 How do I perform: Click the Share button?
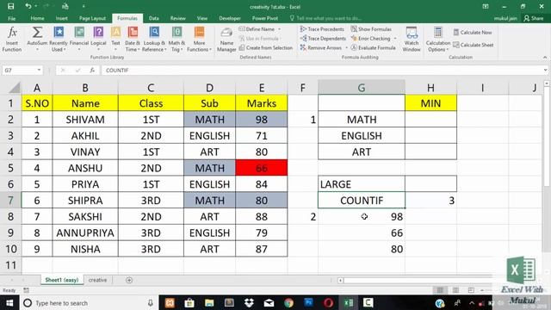pyautogui.click(x=534, y=18)
